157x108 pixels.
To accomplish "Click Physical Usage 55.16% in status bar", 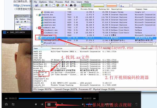I will [104, 89].
